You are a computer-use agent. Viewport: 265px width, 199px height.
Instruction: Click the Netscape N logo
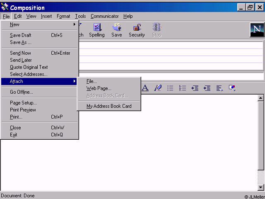tap(257, 30)
